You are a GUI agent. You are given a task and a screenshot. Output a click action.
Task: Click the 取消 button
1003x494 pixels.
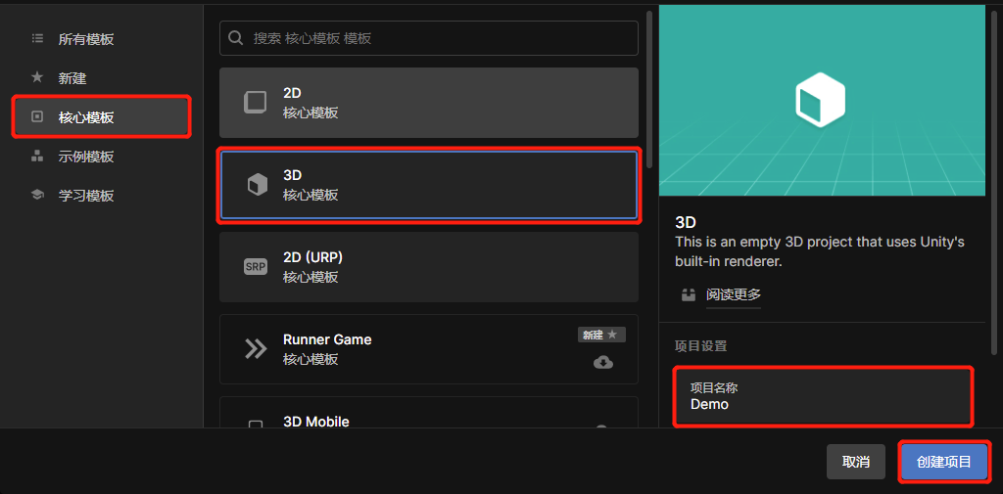click(x=856, y=462)
